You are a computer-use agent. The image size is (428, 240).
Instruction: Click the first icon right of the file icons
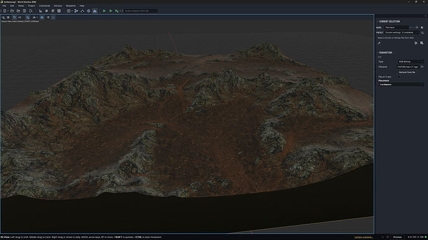(x=41, y=11)
